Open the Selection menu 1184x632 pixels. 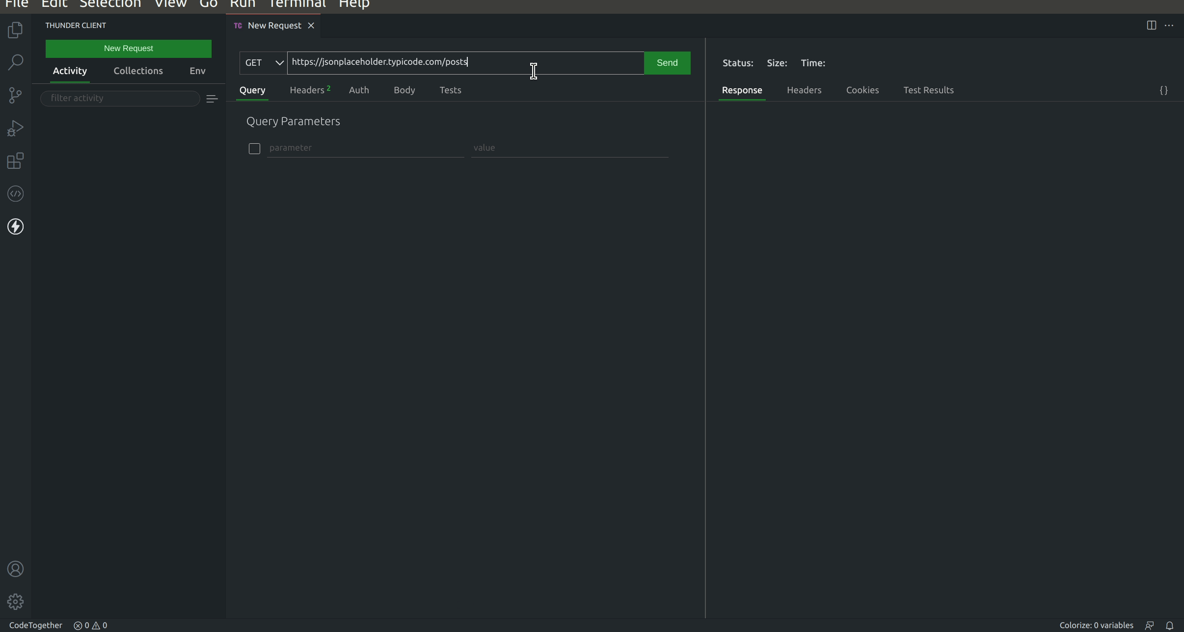coord(110,4)
